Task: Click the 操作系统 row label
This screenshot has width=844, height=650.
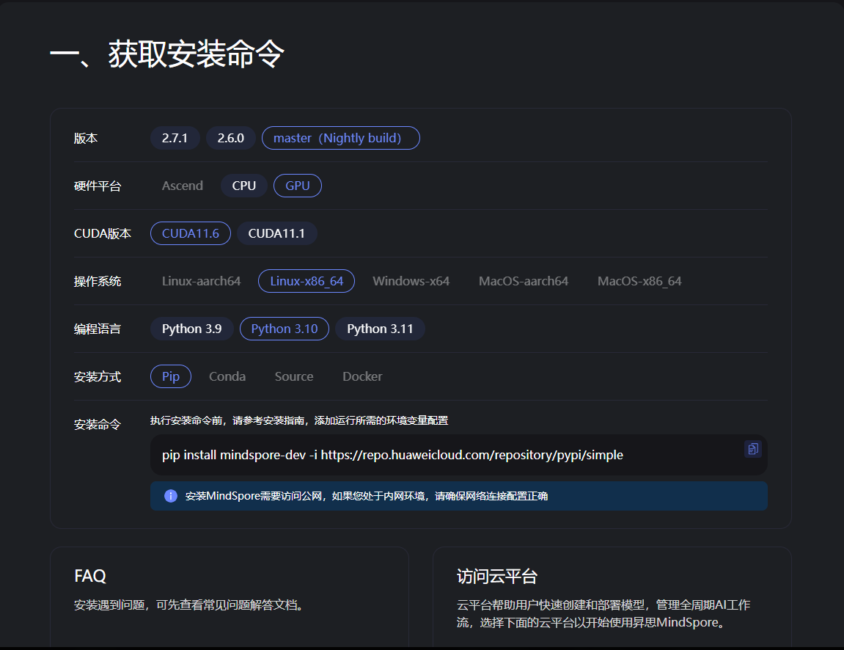Action: [x=98, y=282]
